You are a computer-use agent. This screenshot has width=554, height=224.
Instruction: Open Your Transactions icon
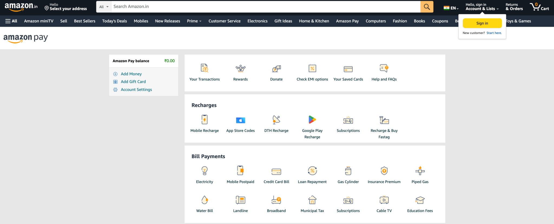tap(205, 68)
